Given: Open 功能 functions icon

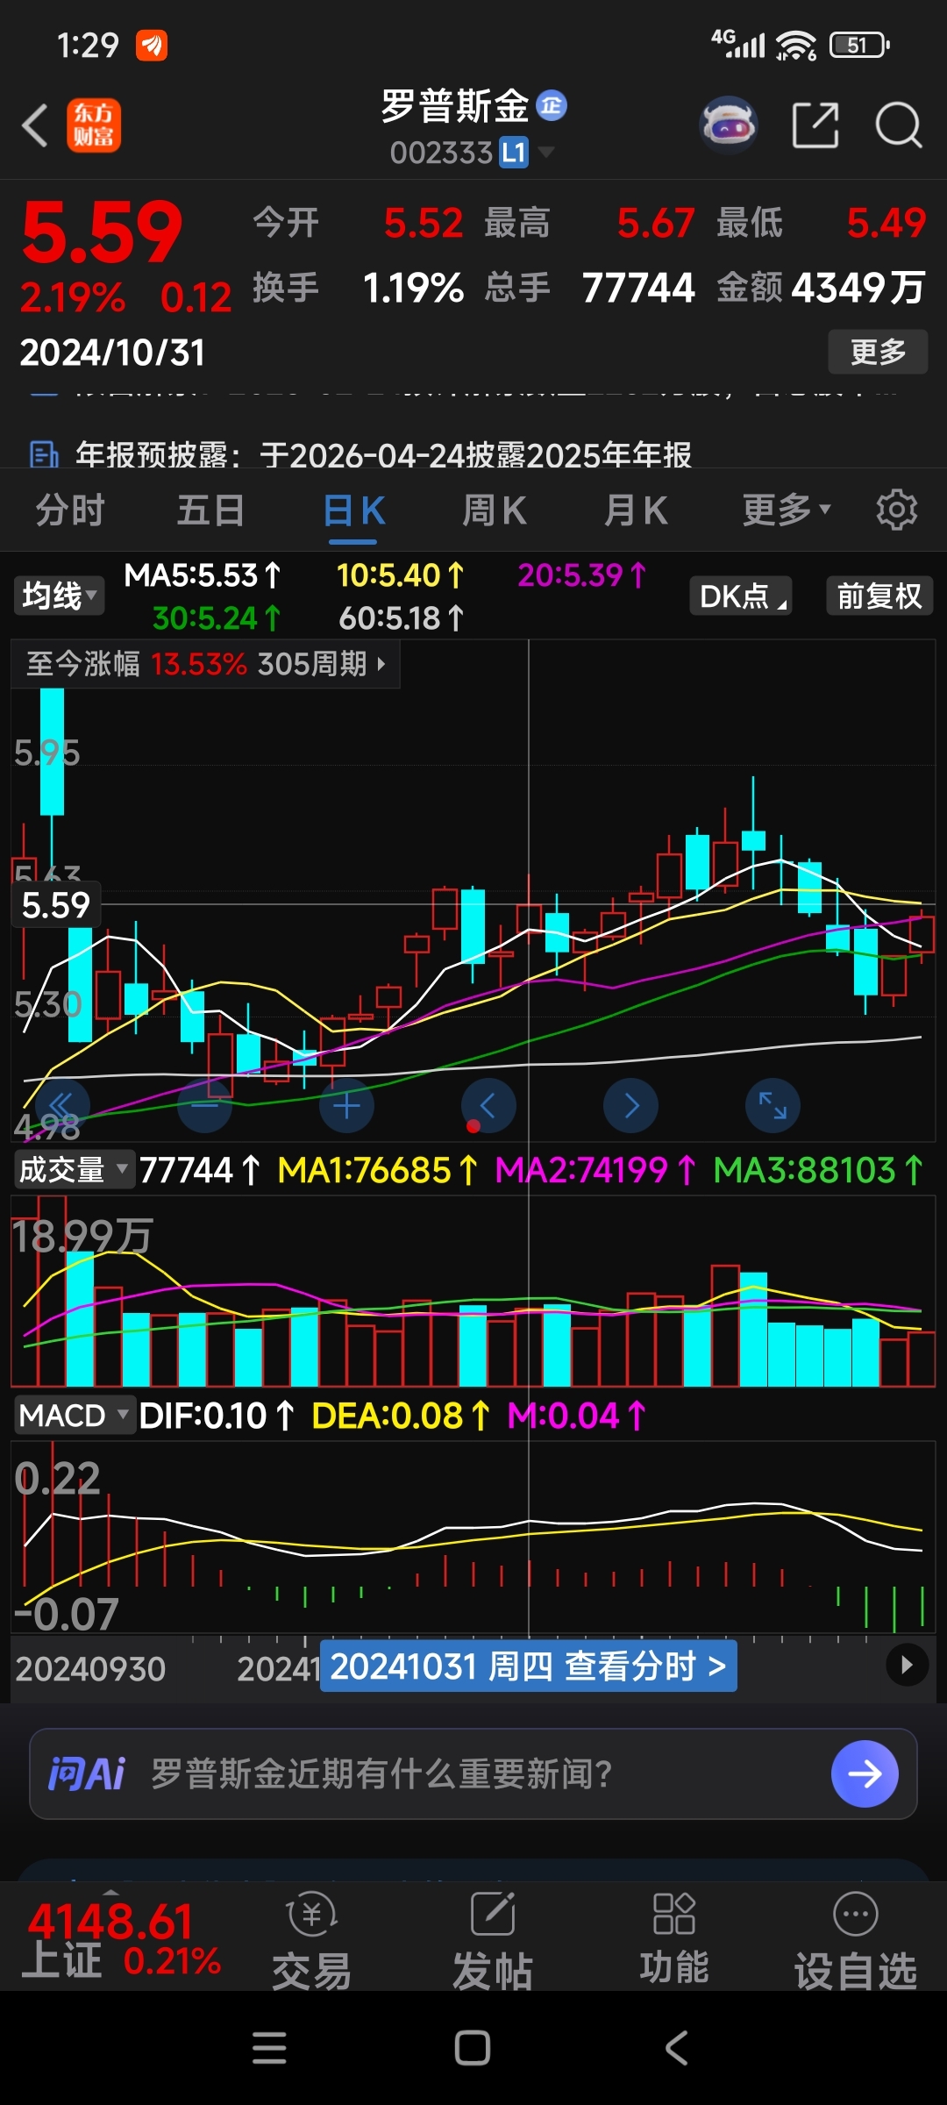Looking at the screenshot, I should pos(673,1938).
